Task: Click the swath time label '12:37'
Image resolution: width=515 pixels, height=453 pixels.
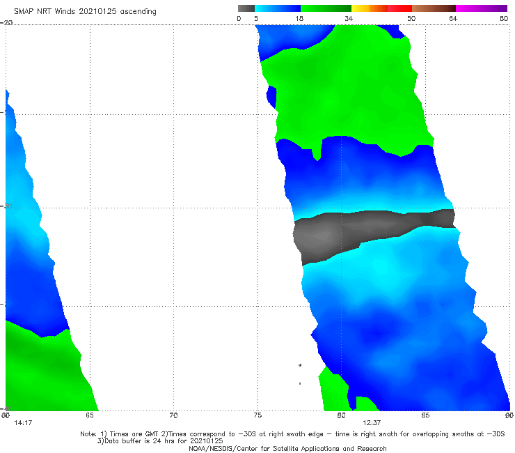Action: [372, 423]
